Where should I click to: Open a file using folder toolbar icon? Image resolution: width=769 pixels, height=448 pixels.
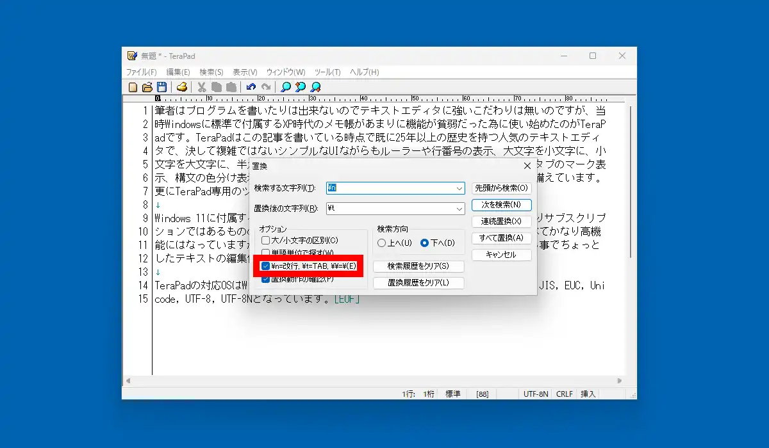point(147,87)
